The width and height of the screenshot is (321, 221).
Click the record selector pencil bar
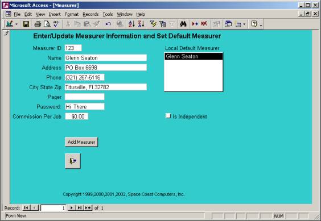(x=6, y=116)
